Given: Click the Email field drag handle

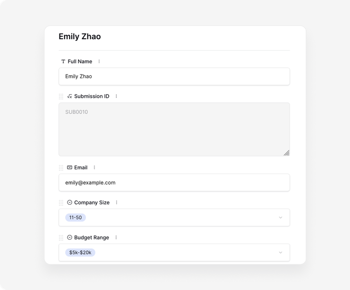Looking at the screenshot, I should (x=61, y=168).
